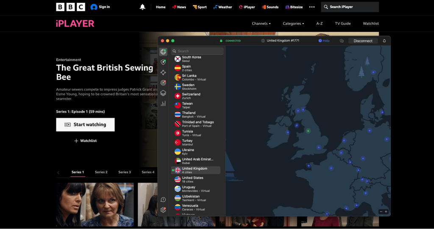Screen dimensions: 434x229
Task: Open Meshnet icon in VPN sidebar
Action: tap(163, 72)
